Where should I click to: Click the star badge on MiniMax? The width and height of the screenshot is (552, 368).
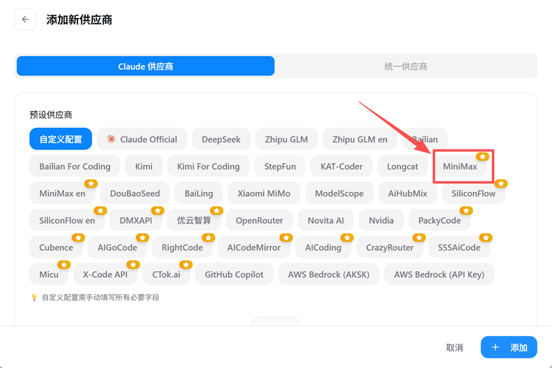482,157
